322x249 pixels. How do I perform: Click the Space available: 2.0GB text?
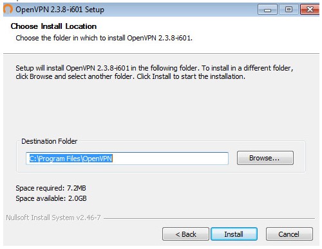pos(51,198)
